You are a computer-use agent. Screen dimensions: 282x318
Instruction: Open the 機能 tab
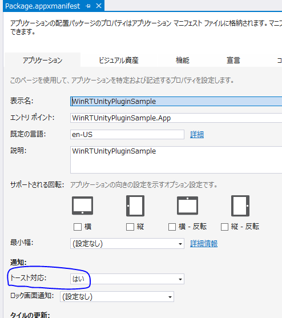point(183,61)
